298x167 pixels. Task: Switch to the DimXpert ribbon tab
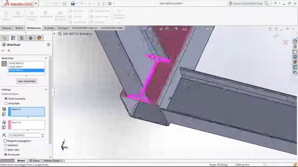pos(63,28)
